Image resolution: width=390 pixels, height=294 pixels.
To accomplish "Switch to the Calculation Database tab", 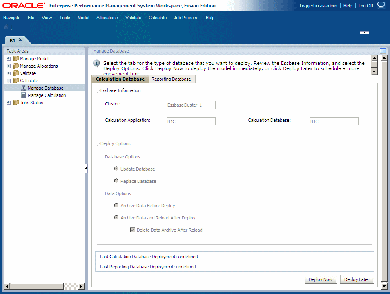I will (x=120, y=79).
